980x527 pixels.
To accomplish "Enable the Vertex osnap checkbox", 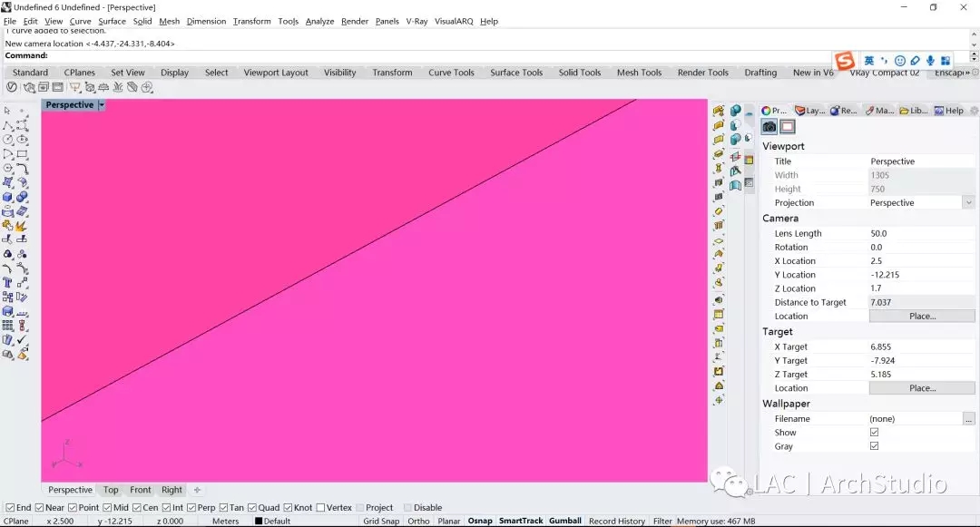I will [320, 508].
